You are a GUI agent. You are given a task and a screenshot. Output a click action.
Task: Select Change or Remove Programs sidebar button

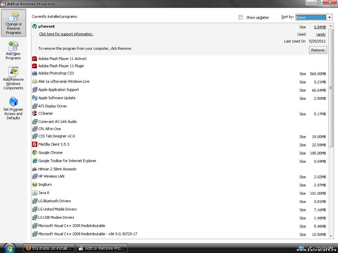13,23
